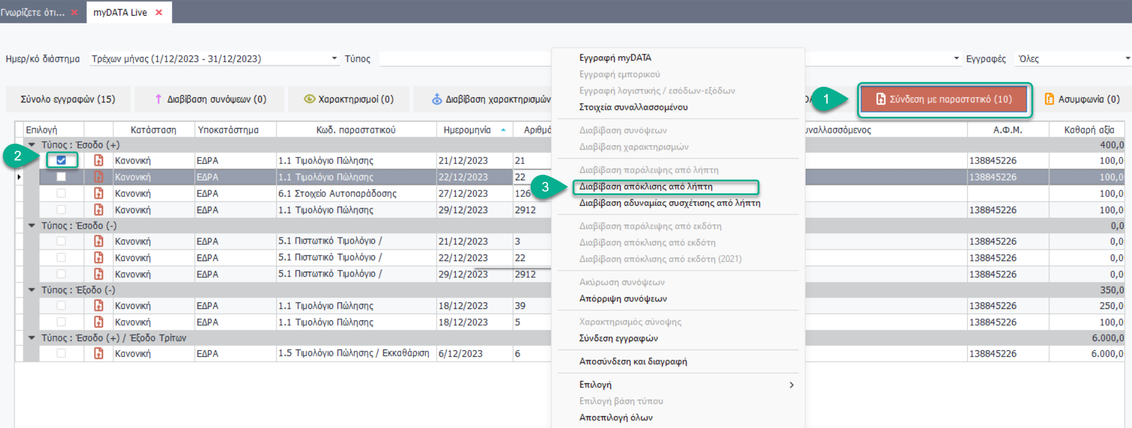The image size is (1132, 428).
Task: Check the box for invoice 22/12/2023 row
Action: (61, 177)
